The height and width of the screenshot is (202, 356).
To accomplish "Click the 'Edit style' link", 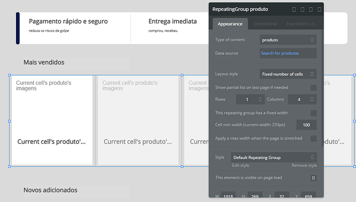I will pyautogui.click(x=240, y=165).
